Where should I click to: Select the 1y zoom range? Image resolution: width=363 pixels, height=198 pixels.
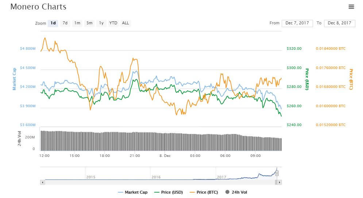[101, 23]
